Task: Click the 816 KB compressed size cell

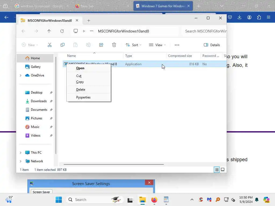Action: [x=194, y=64]
